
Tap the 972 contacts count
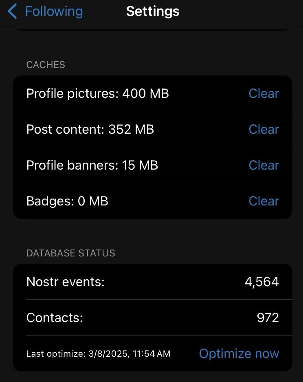click(268, 318)
